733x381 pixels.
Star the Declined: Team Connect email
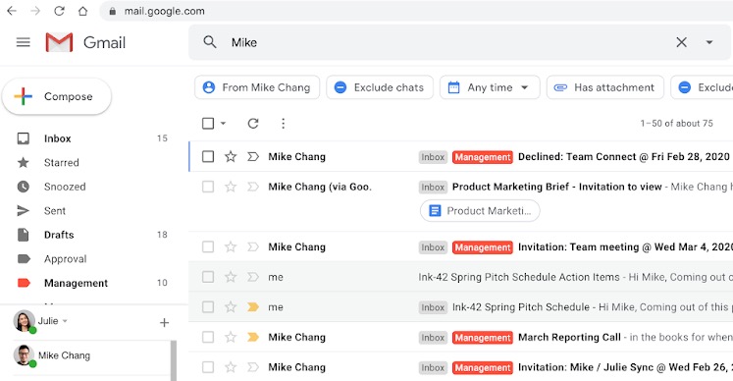tap(231, 156)
